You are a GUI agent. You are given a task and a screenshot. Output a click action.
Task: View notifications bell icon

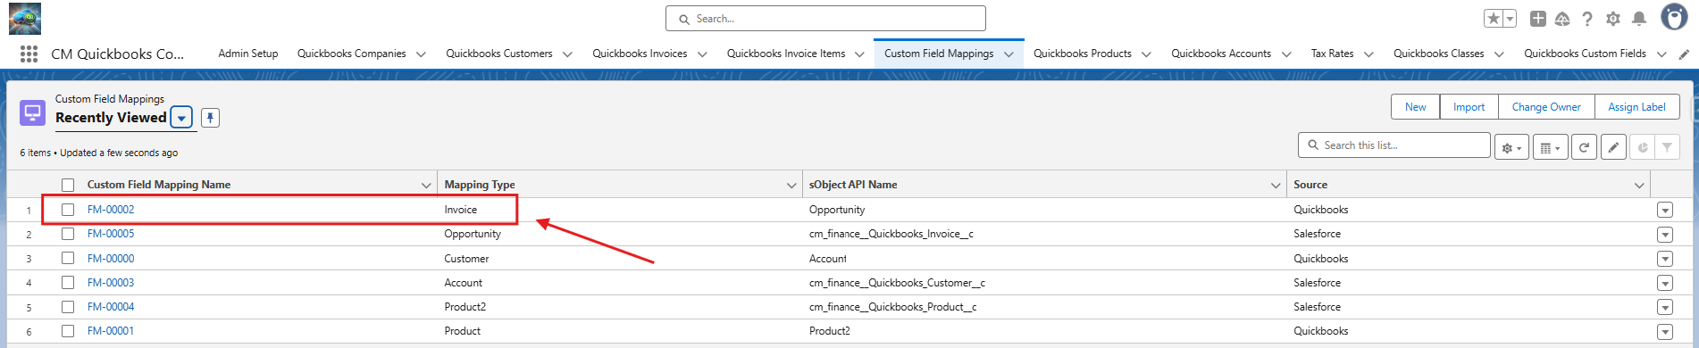point(1639,19)
